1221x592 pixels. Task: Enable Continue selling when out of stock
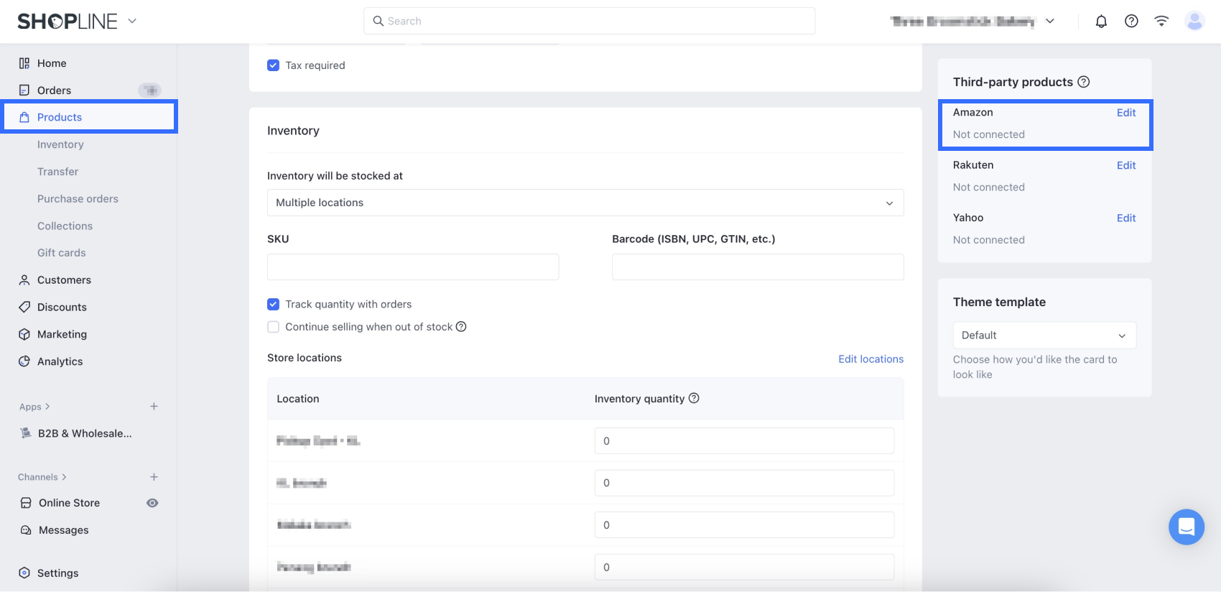click(273, 327)
